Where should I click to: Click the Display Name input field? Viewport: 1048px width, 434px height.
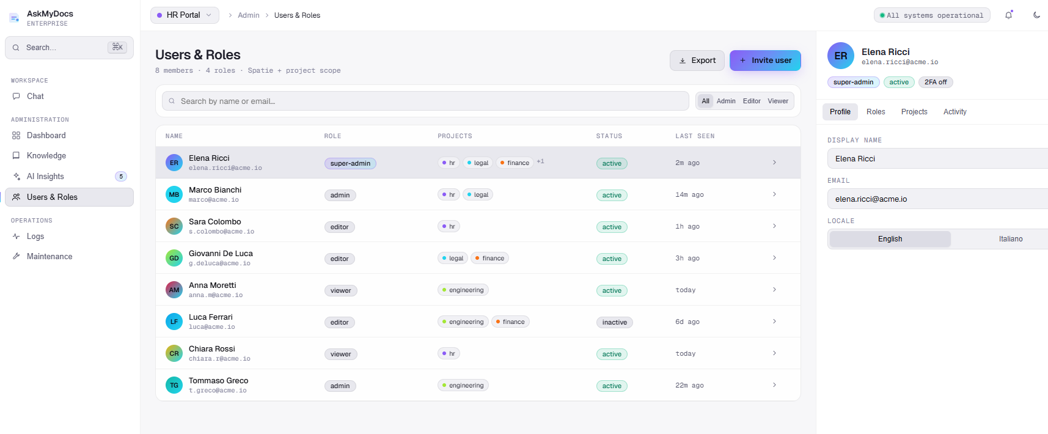(x=937, y=158)
